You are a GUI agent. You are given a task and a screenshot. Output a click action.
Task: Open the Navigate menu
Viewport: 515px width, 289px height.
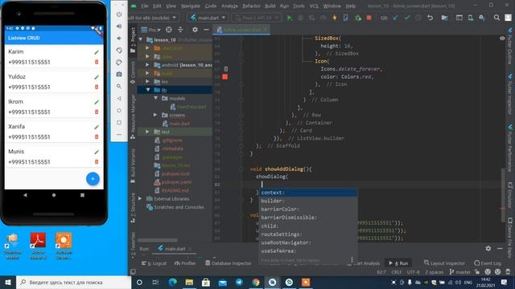pyautogui.click(x=191, y=6)
